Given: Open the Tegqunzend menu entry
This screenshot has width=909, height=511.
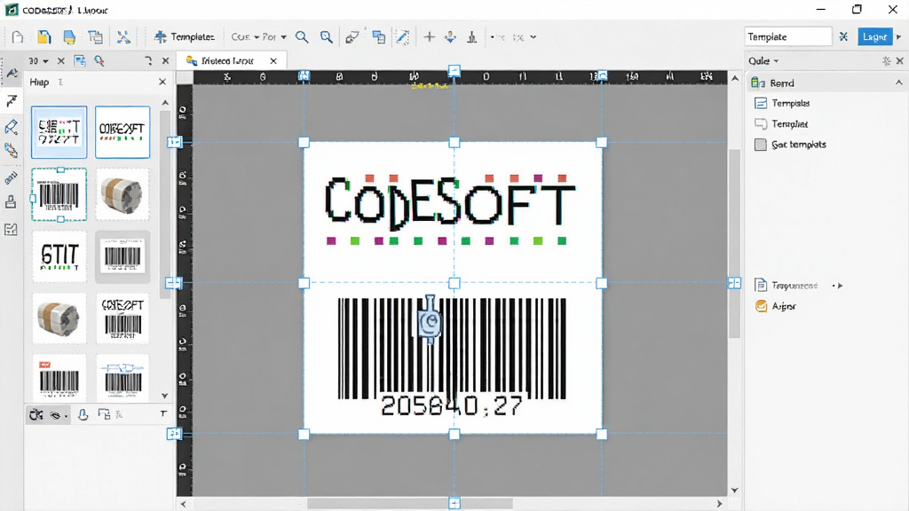Looking at the screenshot, I should coord(794,286).
